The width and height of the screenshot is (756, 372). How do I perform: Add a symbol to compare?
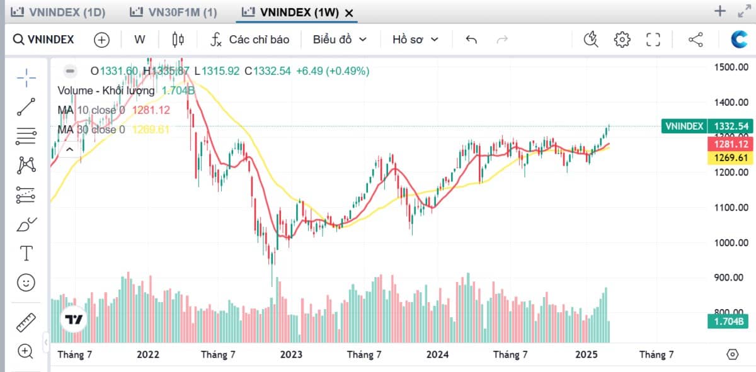[101, 40]
